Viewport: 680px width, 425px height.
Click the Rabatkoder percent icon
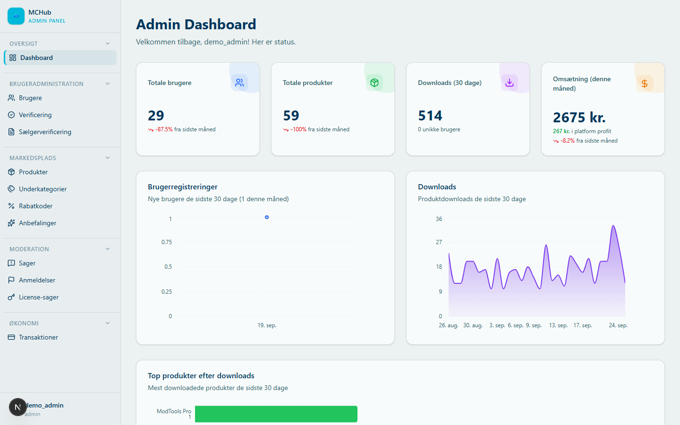tap(11, 206)
